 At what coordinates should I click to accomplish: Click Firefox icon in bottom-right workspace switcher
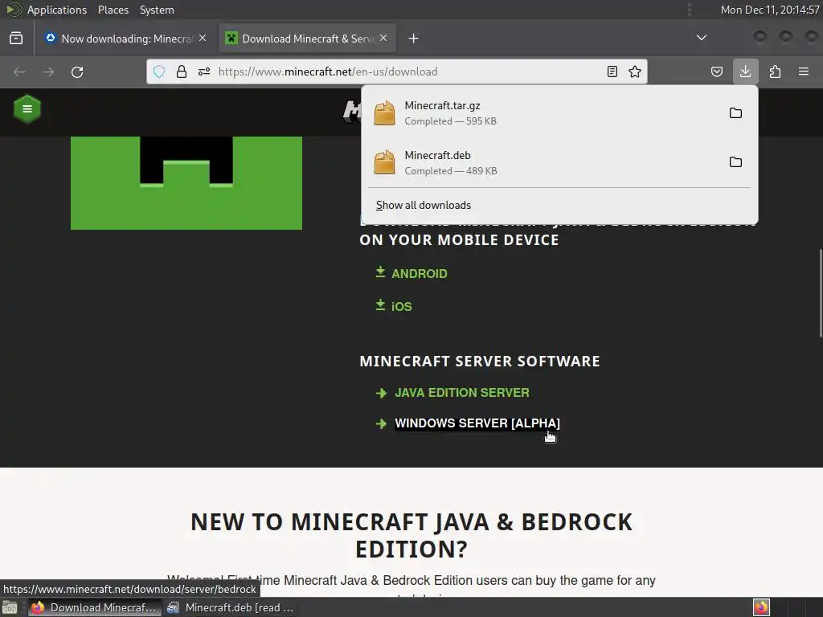pyautogui.click(x=761, y=607)
